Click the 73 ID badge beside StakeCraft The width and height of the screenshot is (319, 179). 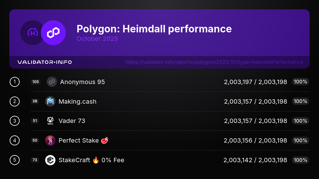coord(35,160)
